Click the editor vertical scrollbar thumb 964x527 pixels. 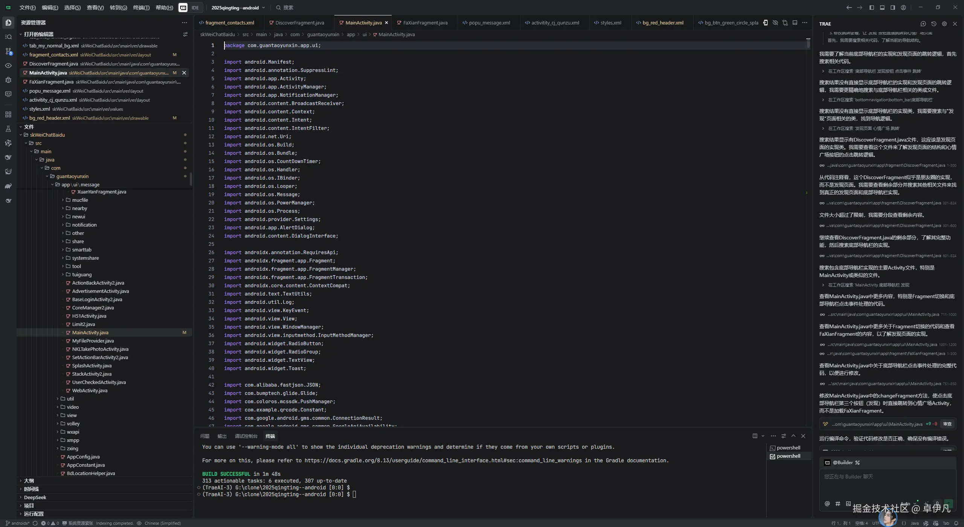click(808, 44)
